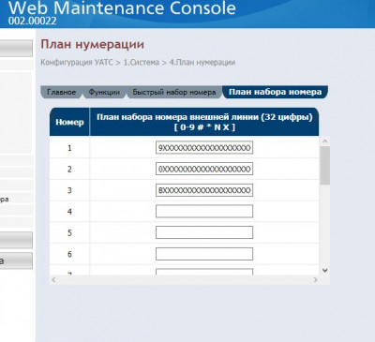Click dial plan field in row 2
Screen dimensions: 375x342
tap(204, 169)
